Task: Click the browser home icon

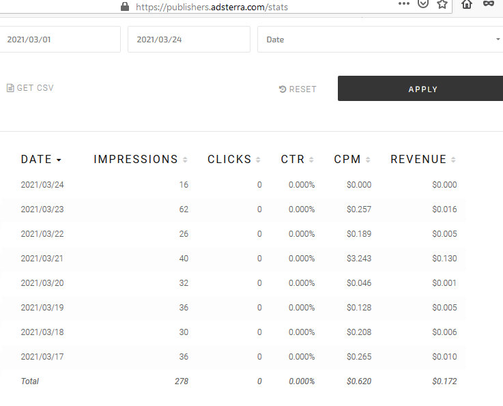Action: pyautogui.click(x=467, y=4)
